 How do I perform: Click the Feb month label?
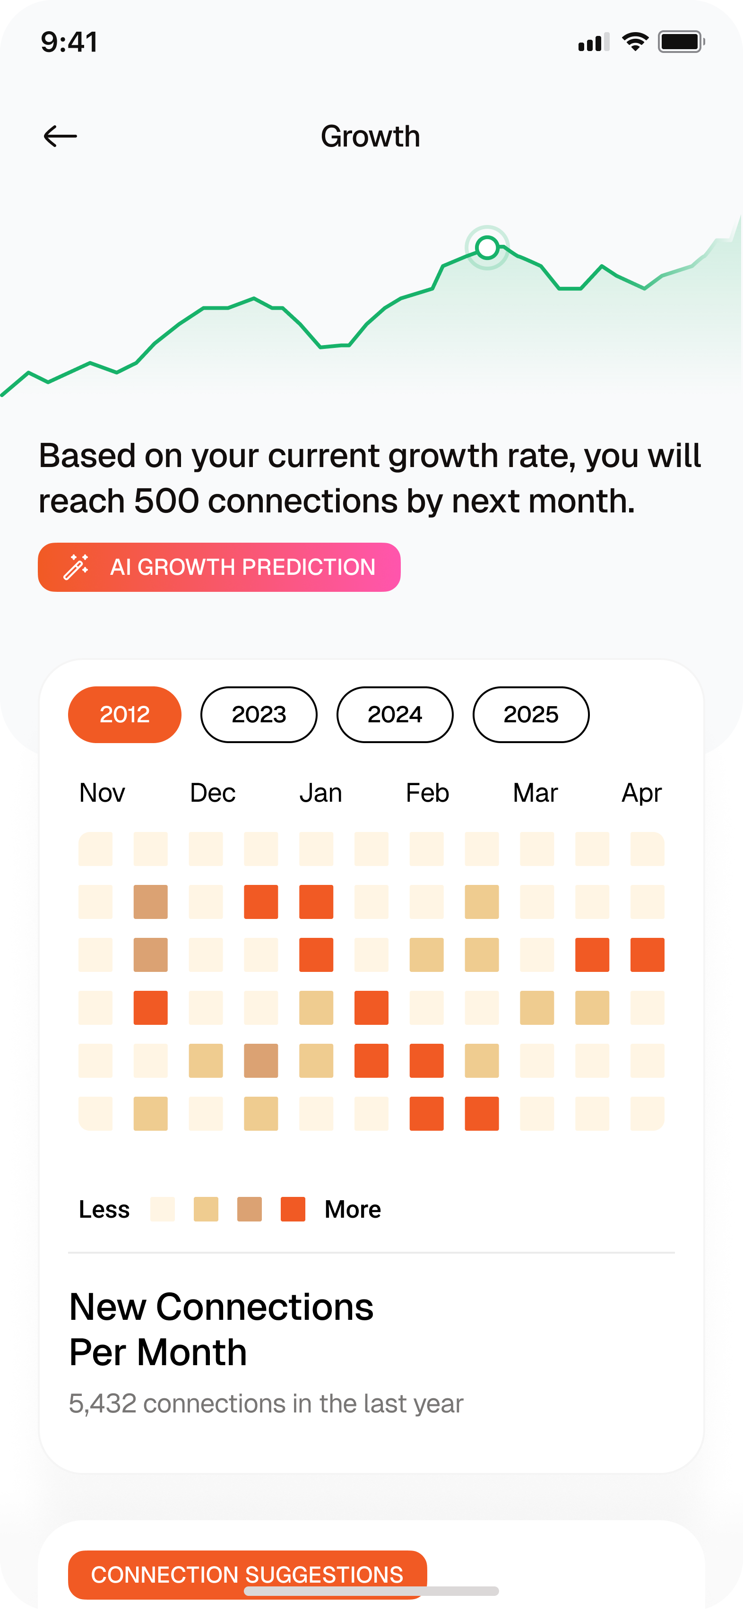[427, 792]
